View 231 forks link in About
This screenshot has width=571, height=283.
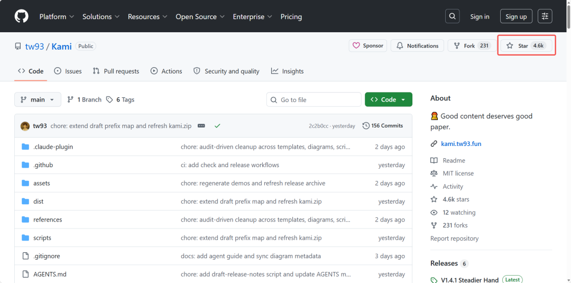point(449,225)
